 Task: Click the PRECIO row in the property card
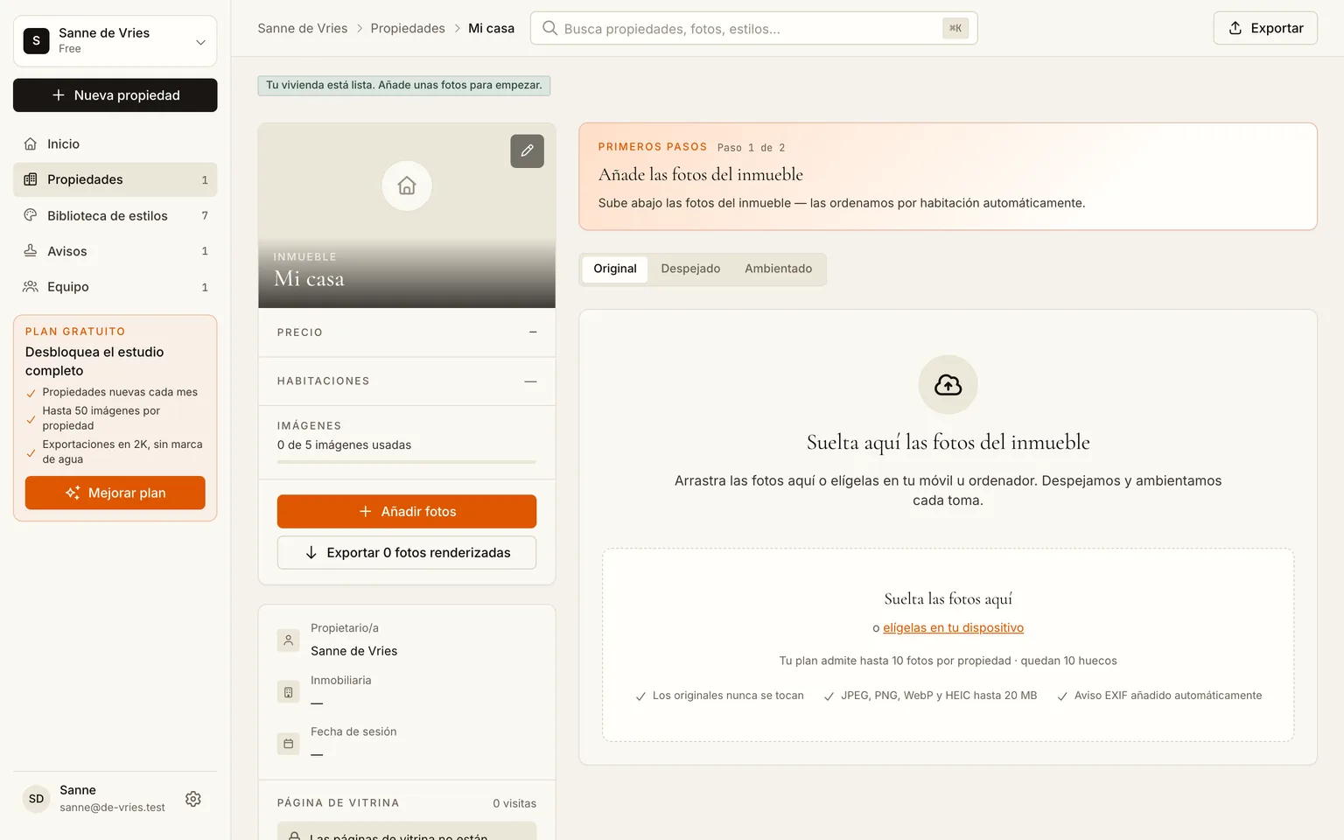click(x=407, y=332)
